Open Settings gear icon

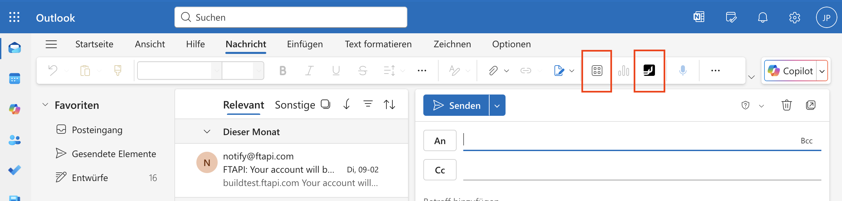click(794, 17)
